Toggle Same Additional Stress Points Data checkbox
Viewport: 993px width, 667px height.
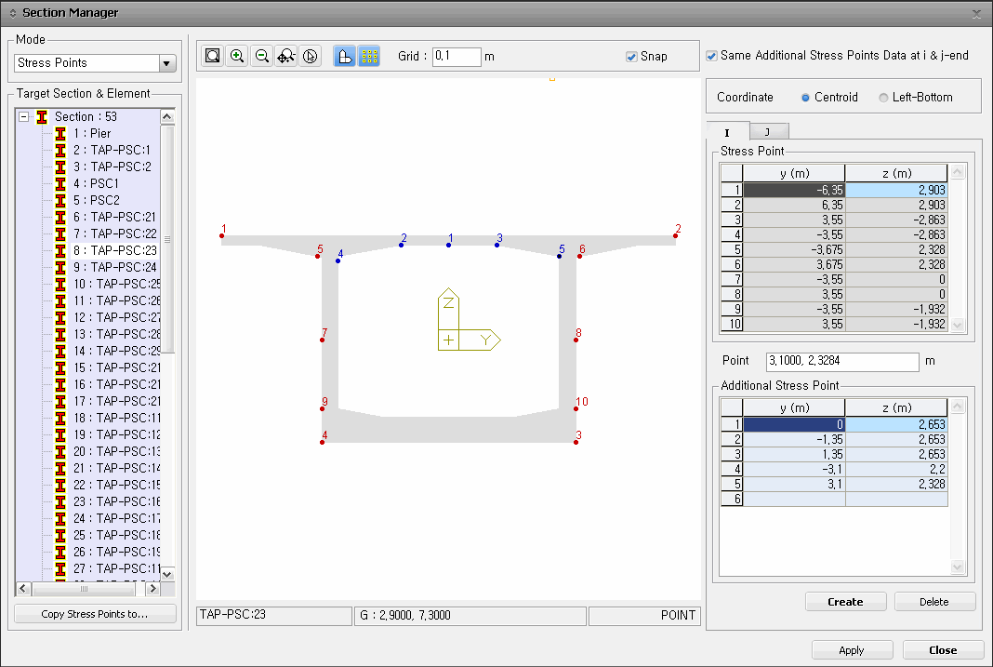pyautogui.click(x=712, y=56)
